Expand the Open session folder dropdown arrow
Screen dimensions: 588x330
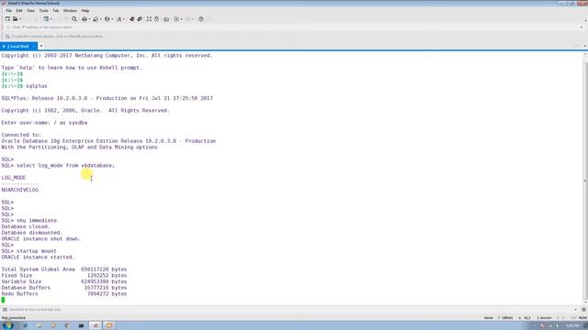[x=20, y=19]
